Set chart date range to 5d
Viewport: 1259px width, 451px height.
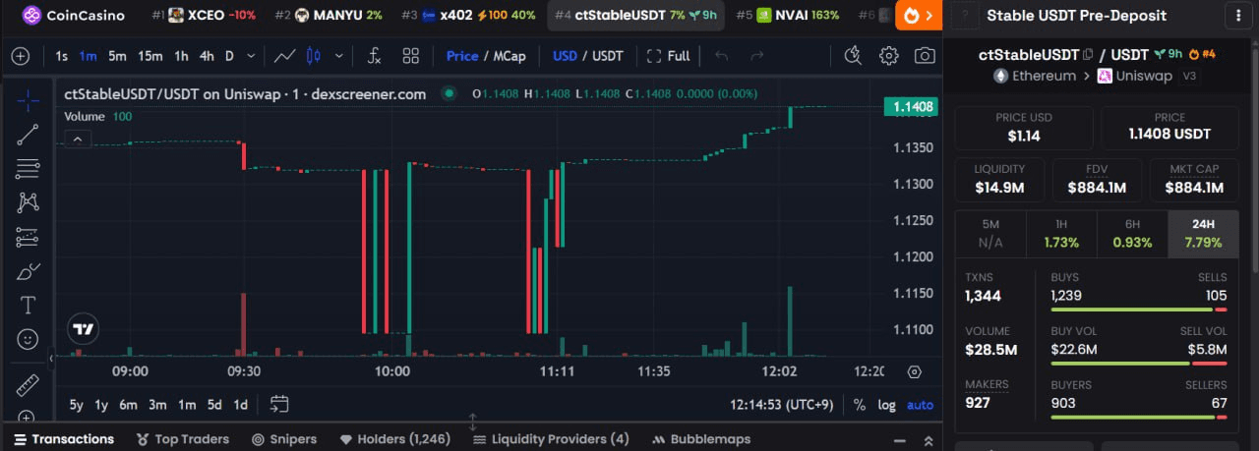(214, 405)
